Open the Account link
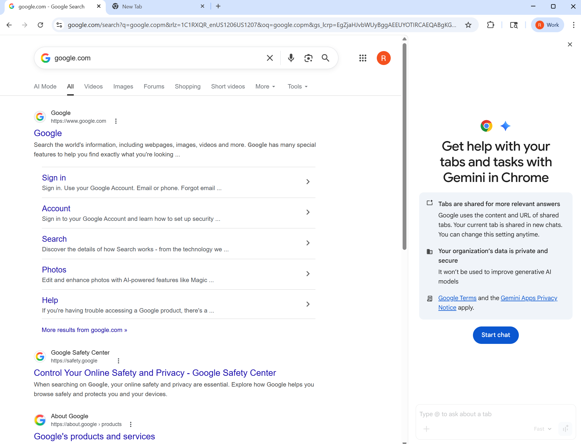 tap(56, 208)
